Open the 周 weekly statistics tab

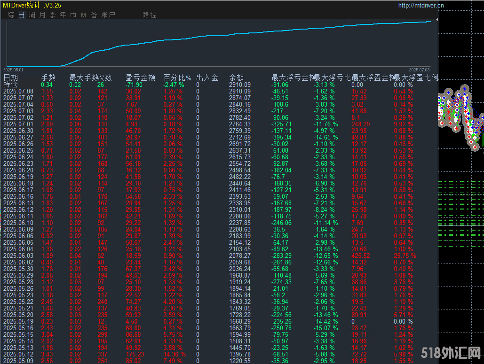(32, 15)
